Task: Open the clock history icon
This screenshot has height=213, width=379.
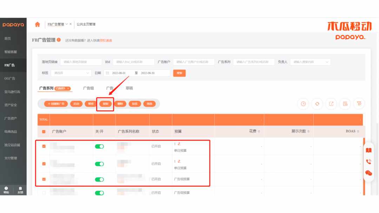Action: [x=303, y=104]
